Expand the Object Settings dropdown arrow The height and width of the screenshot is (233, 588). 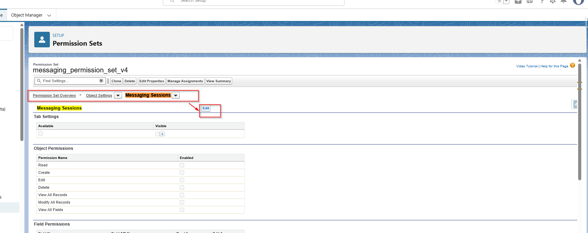118,96
